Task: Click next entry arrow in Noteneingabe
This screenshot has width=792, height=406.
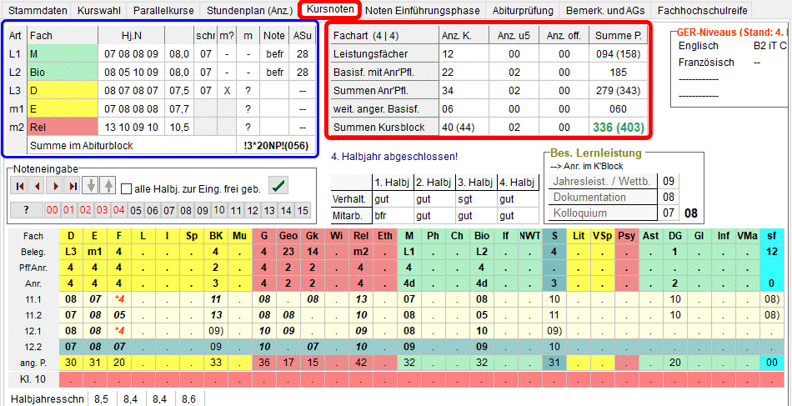Action: point(55,187)
